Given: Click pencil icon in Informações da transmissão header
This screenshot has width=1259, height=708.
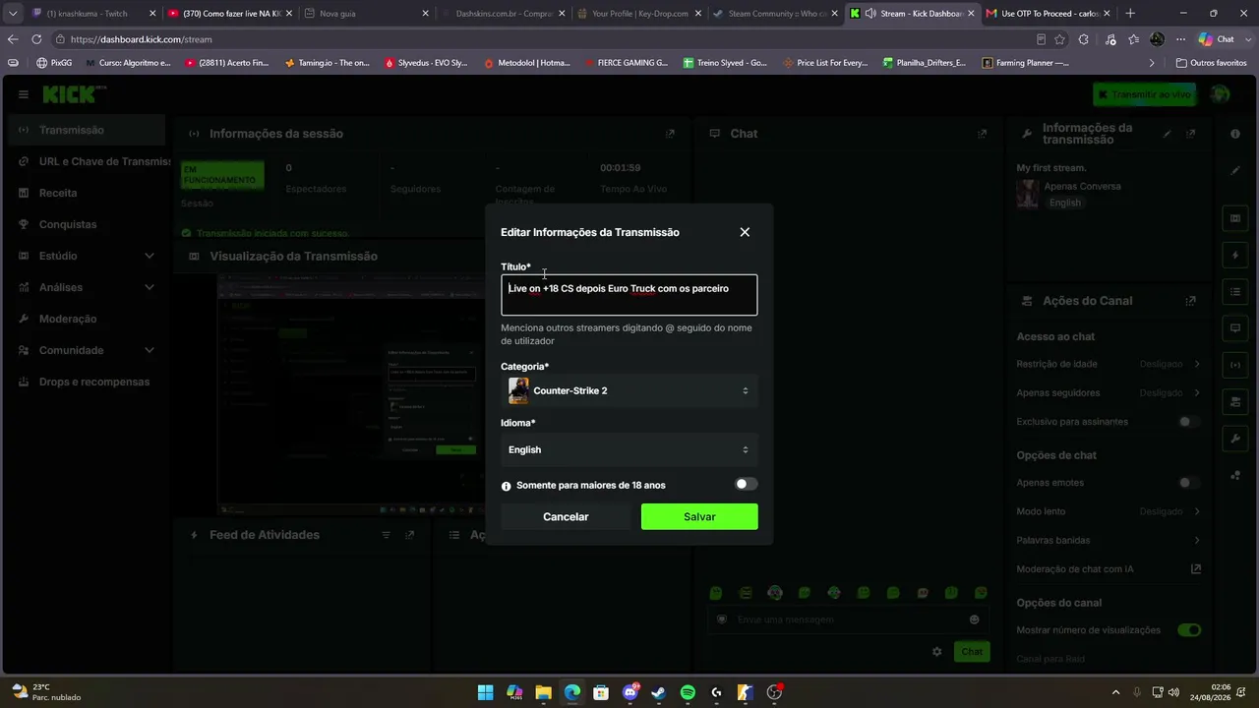Looking at the screenshot, I should click(1168, 134).
